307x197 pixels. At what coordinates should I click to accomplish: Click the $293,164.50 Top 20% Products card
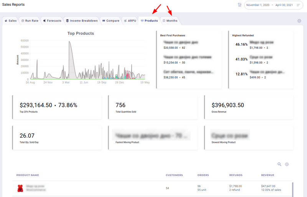pos(57,107)
